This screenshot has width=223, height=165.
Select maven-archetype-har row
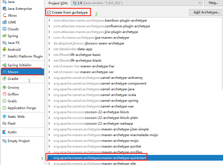(135, 66)
